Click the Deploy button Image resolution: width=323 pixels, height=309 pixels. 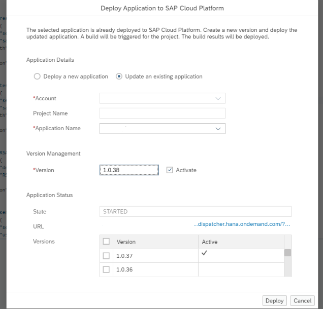(x=274, y=300)
